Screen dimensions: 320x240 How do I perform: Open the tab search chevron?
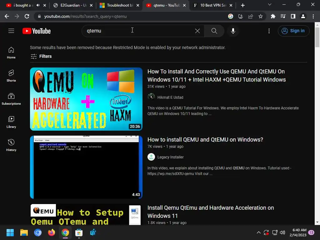tap(270, 4)
